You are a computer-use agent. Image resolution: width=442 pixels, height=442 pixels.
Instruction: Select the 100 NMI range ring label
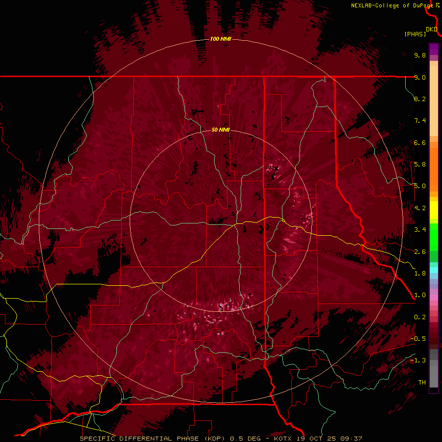(x=221, y=39)
